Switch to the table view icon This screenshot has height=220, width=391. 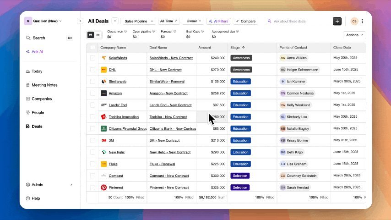[91, 35]
